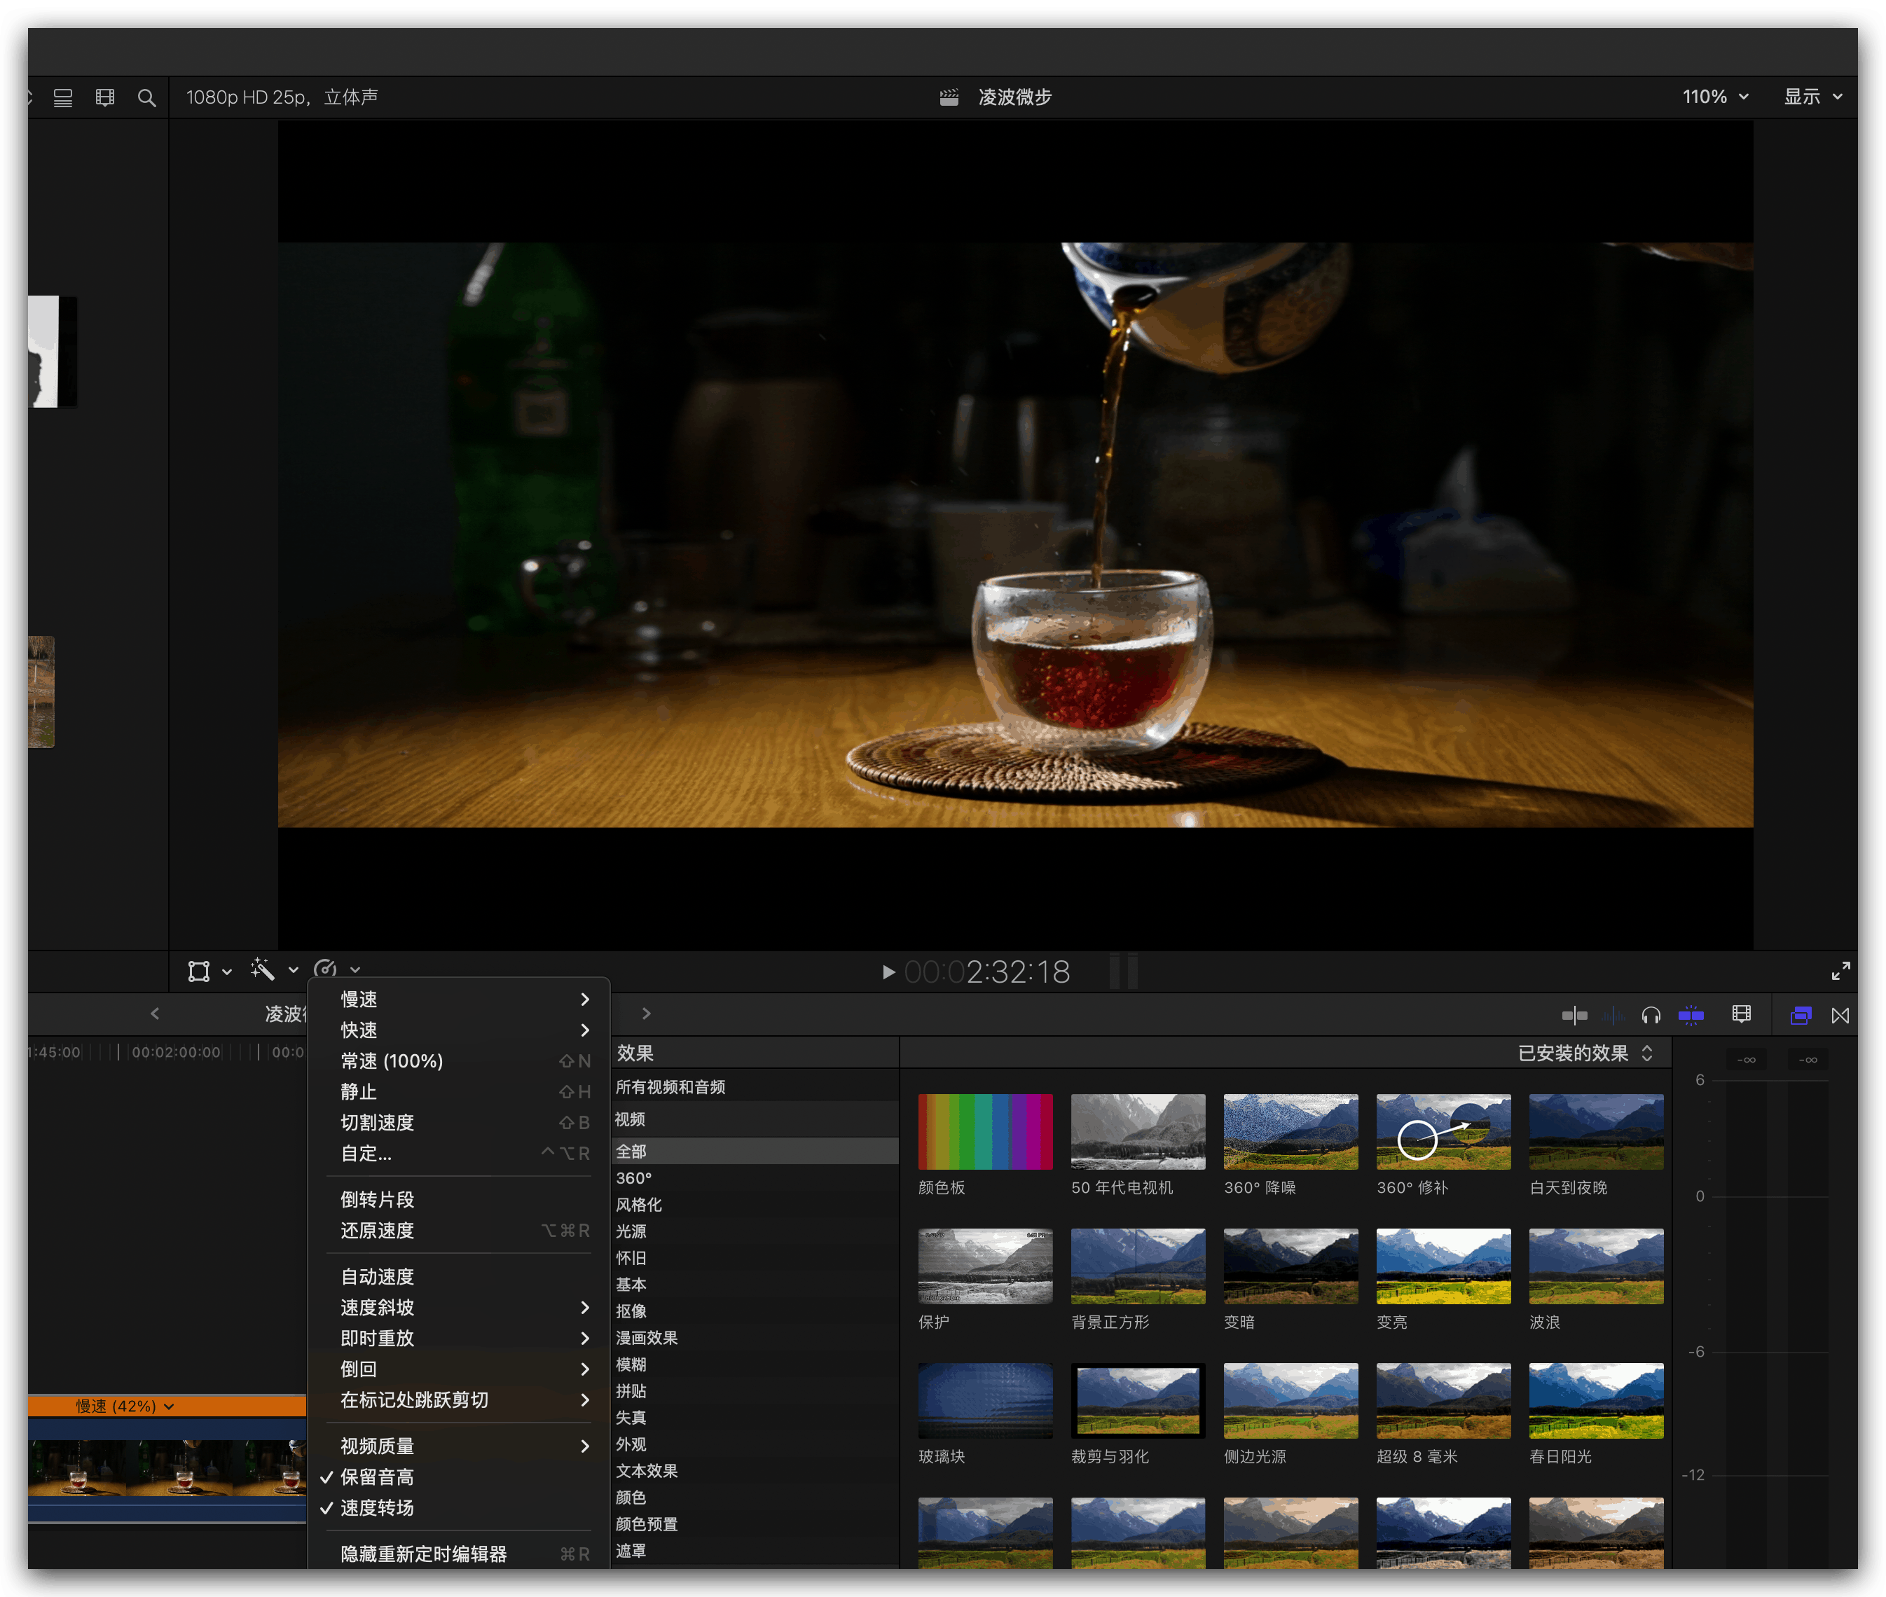Click the enhancement magic wand icon
Screen dimensions: 1886x1597
tap(263, 969)
